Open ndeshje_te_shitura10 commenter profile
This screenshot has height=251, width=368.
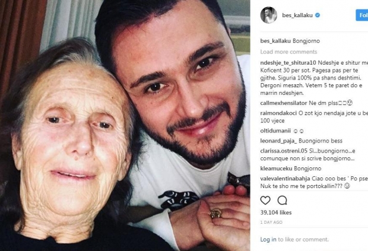tap(288, 63)
